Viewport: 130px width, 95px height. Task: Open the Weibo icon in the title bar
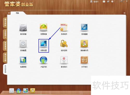(108, 2)
